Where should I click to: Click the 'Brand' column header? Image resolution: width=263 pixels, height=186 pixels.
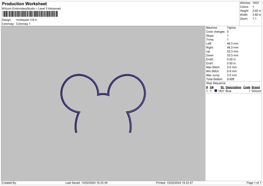tap(256, 87)
